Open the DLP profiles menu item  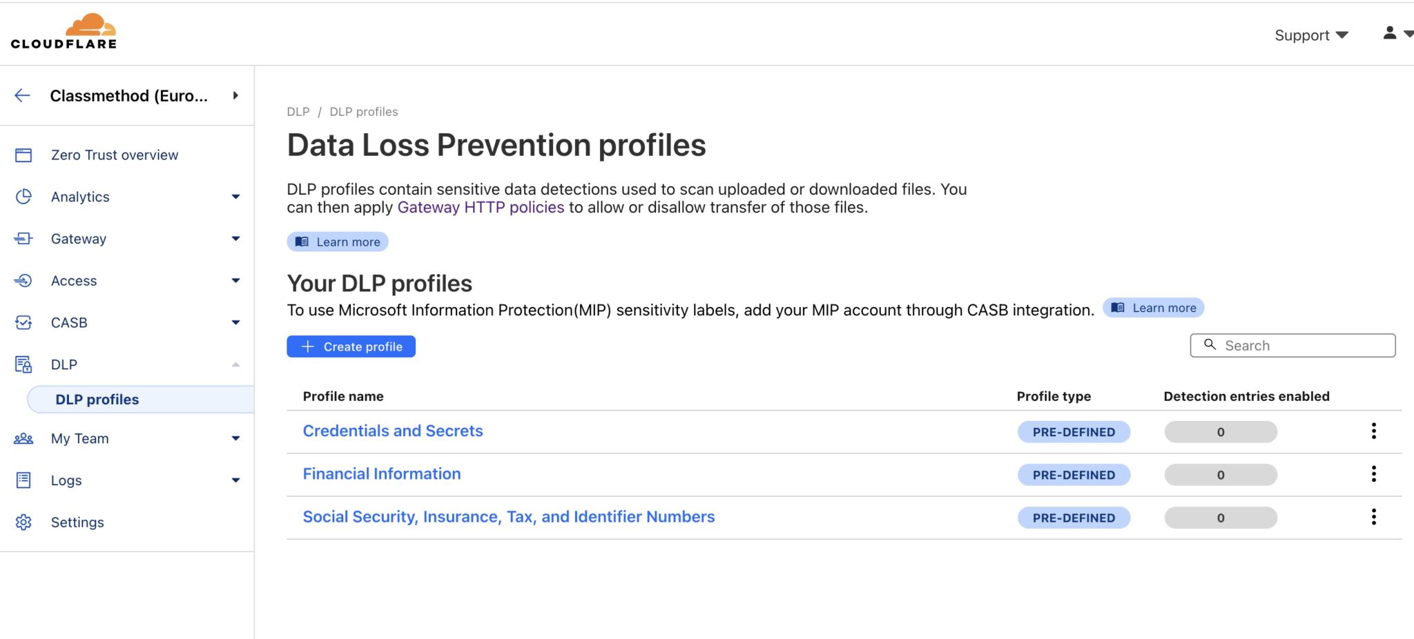(x=97, y=399)
